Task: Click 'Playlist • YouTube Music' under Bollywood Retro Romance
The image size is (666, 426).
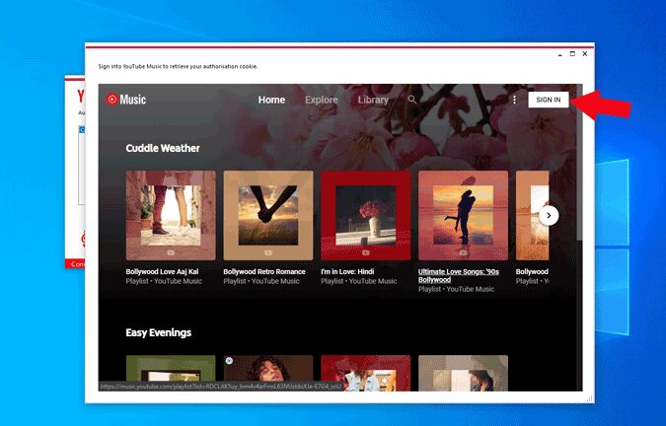Action: pos(261,281)
